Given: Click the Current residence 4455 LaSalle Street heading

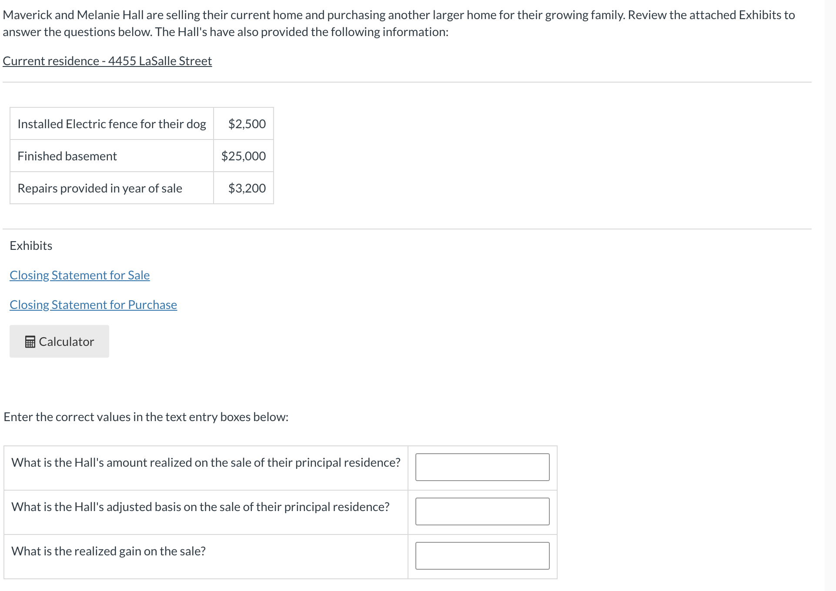Looking at the screenshot, I should (x=107, y=61).
